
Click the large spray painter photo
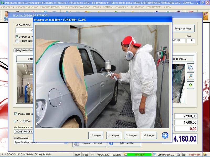point(102,77)
